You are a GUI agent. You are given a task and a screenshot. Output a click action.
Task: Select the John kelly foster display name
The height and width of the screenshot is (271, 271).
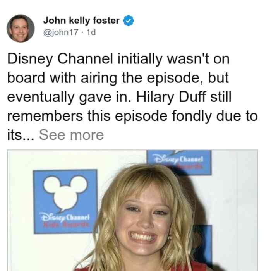click(x=81, y=21)
